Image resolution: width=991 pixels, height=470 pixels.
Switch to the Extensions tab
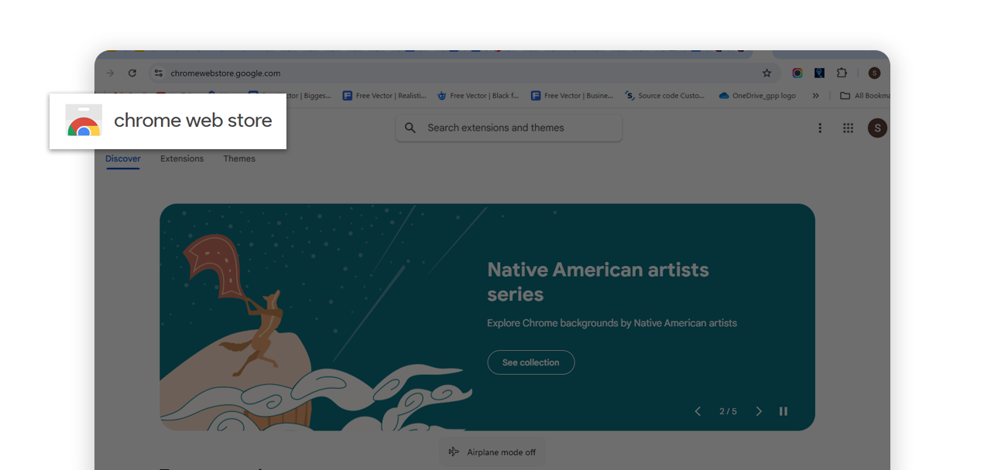[182, 158]
